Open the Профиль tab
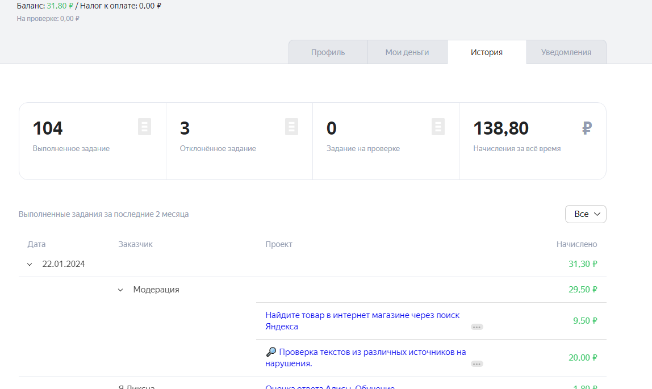652x389 pixels. (328, 52)
